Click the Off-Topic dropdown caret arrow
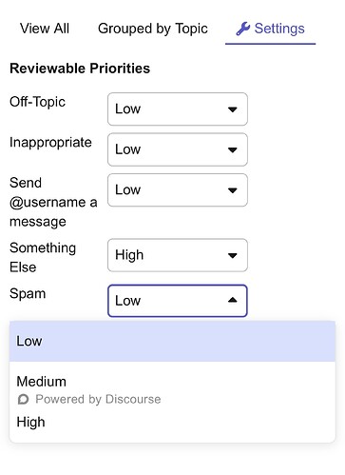 click(233, 109)
